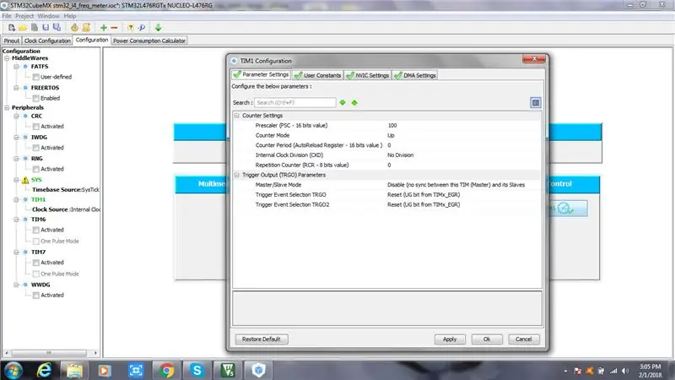Click the red minus toolbar icon
Screen dimensions: 675x380
114,28
